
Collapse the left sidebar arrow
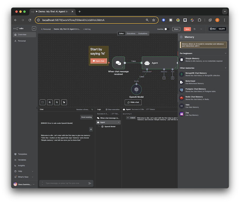37,108
